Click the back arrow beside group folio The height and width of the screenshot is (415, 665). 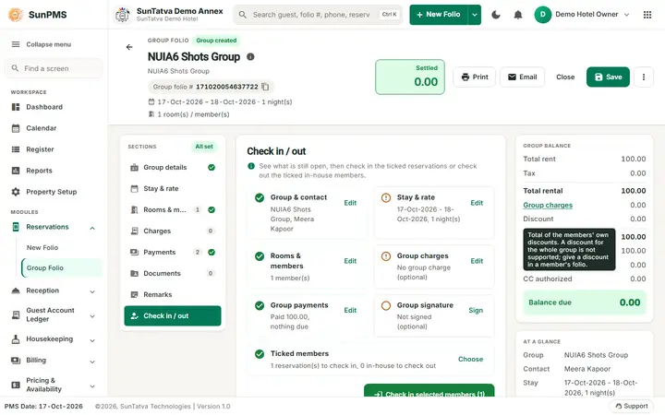pyautogui.click(x=129, y=47)
